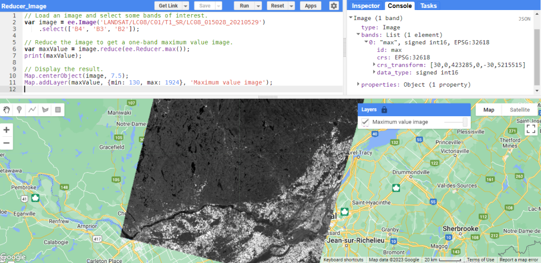Switch to the Tasks tab
The height and width of the screenshot is (263, 541).
428,6
